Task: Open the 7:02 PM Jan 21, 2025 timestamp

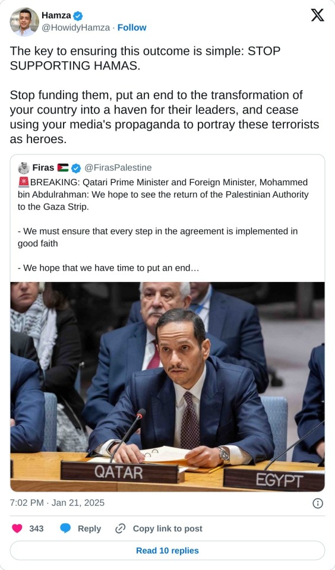Action: coord(57,503)
